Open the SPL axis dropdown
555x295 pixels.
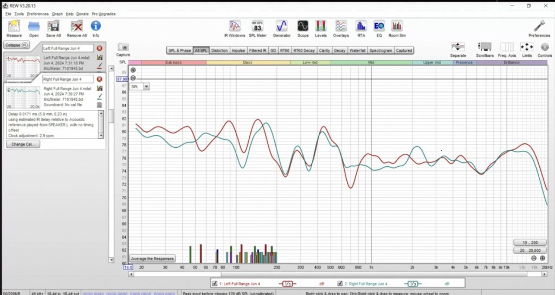tap(146, 87)
